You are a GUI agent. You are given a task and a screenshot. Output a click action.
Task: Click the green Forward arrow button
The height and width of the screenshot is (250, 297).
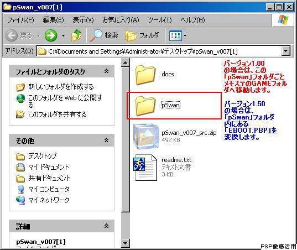tap(51, 35)
